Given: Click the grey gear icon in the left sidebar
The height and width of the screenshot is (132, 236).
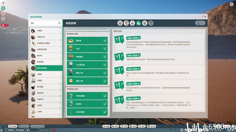Looking at the screenshot, I should (3, 18).
